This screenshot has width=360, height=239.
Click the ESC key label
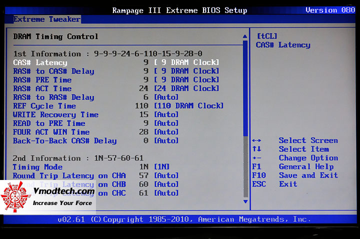point(259,184)
